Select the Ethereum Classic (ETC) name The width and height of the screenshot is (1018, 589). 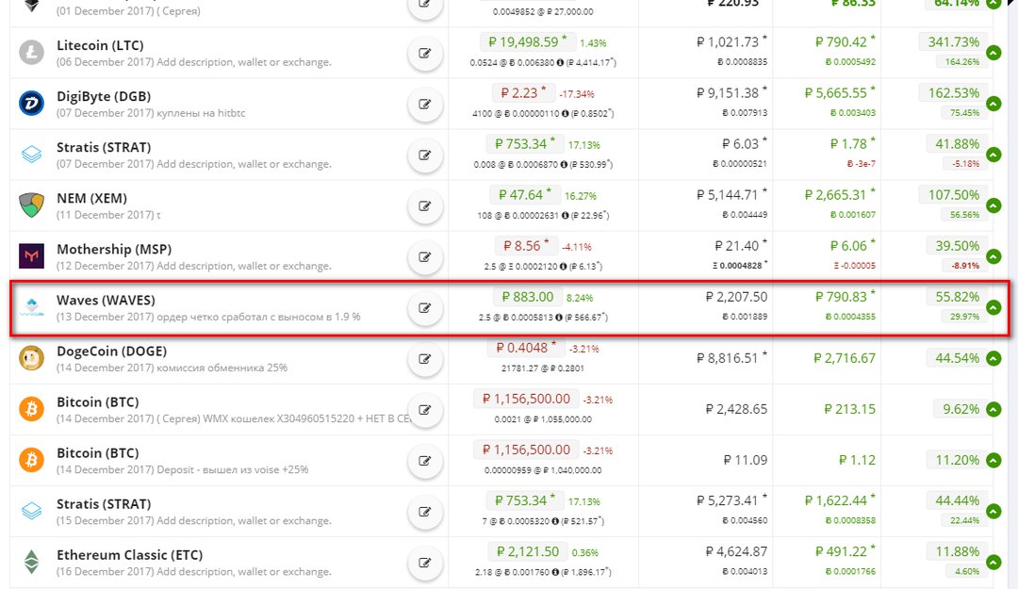pos(130,554)
